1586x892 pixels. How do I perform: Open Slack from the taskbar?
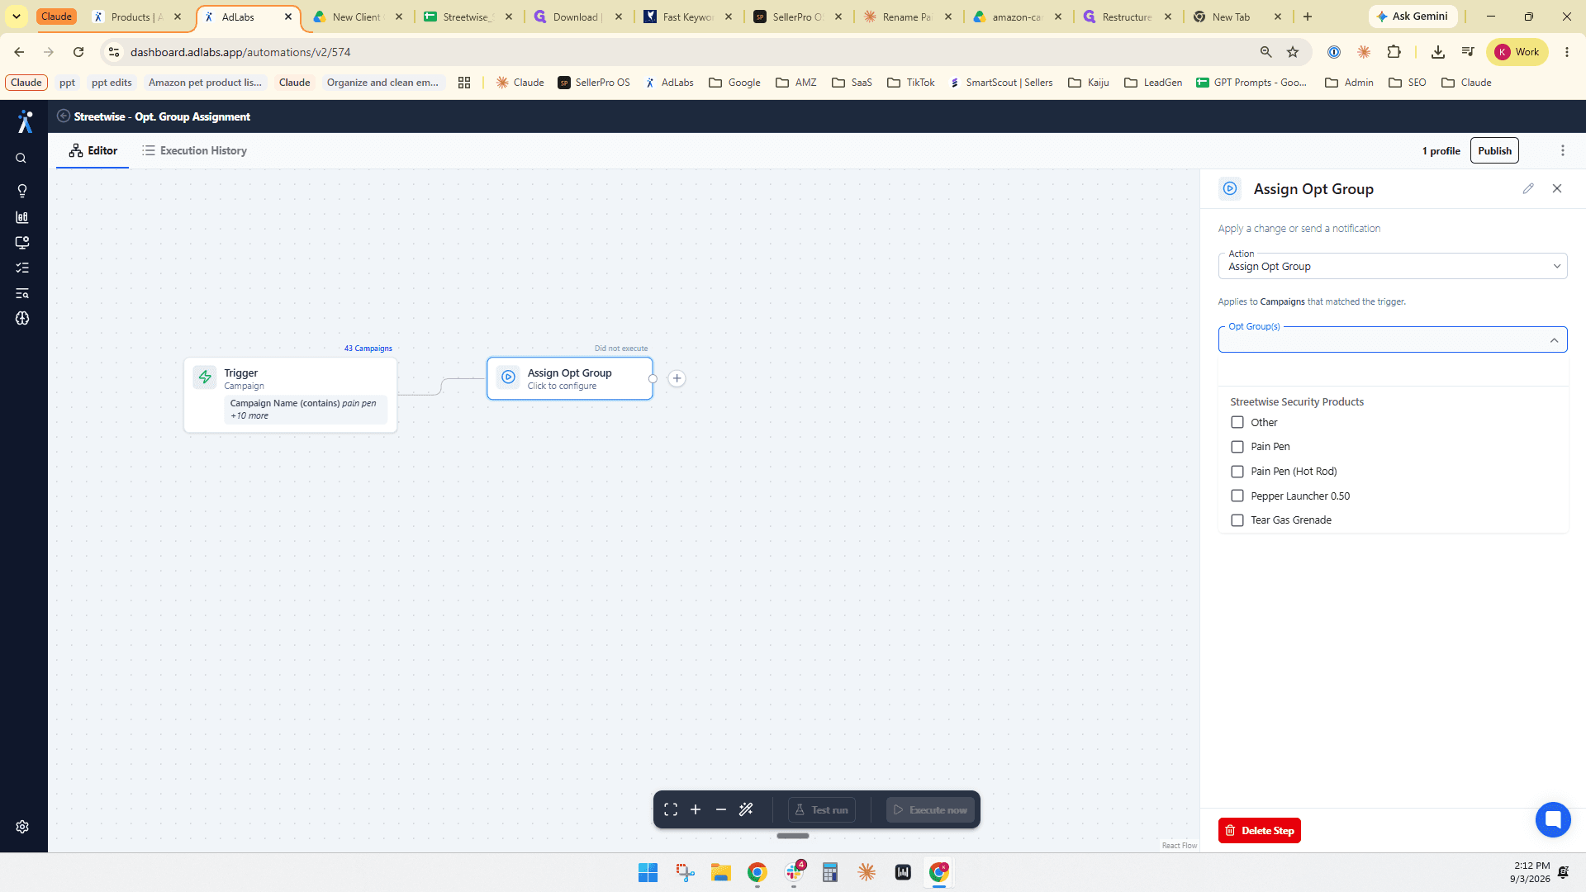pyautogui.click(x=795, y=872)
